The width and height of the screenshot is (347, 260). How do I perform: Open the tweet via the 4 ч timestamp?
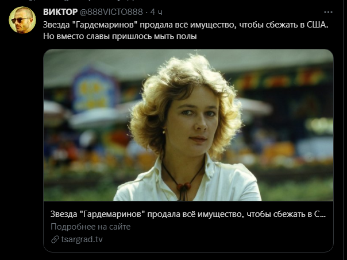pos(156,12)
